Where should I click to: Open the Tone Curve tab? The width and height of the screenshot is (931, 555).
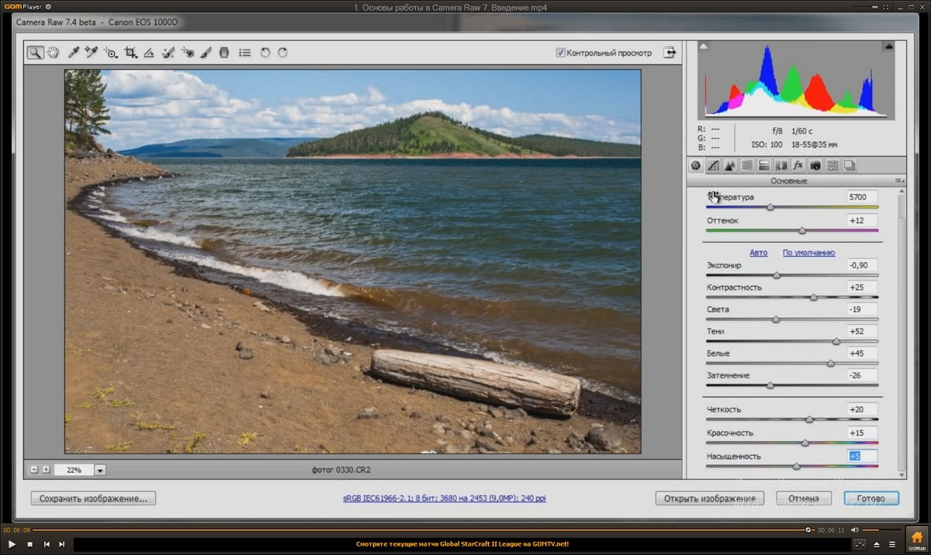tap(713, 165)
